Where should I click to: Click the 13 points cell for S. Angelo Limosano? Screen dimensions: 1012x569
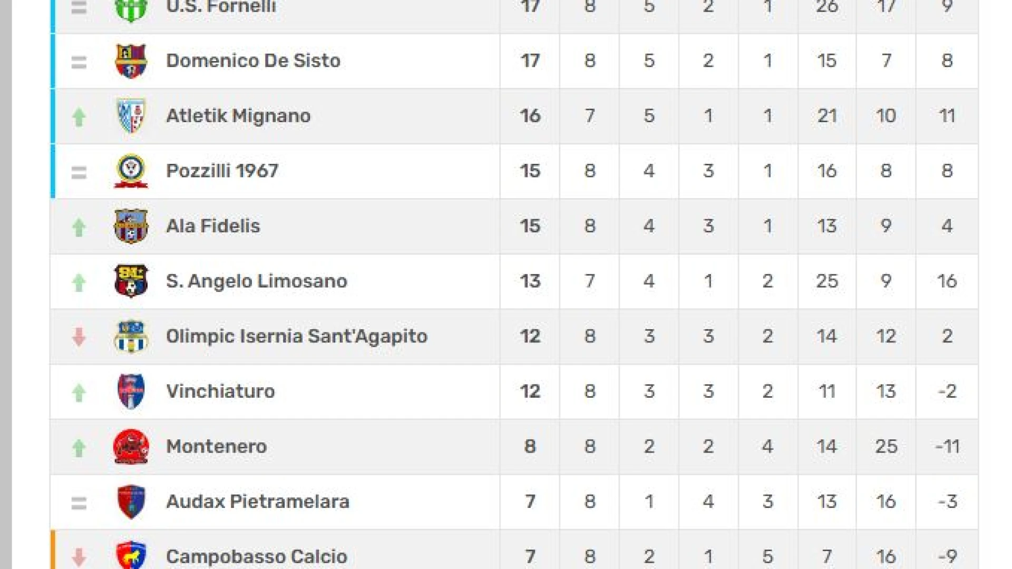click(x=530, y=281)
